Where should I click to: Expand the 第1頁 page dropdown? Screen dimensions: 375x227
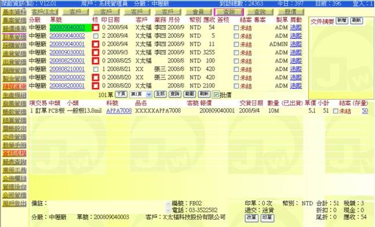pyautogui.click(x=140, y=94)
